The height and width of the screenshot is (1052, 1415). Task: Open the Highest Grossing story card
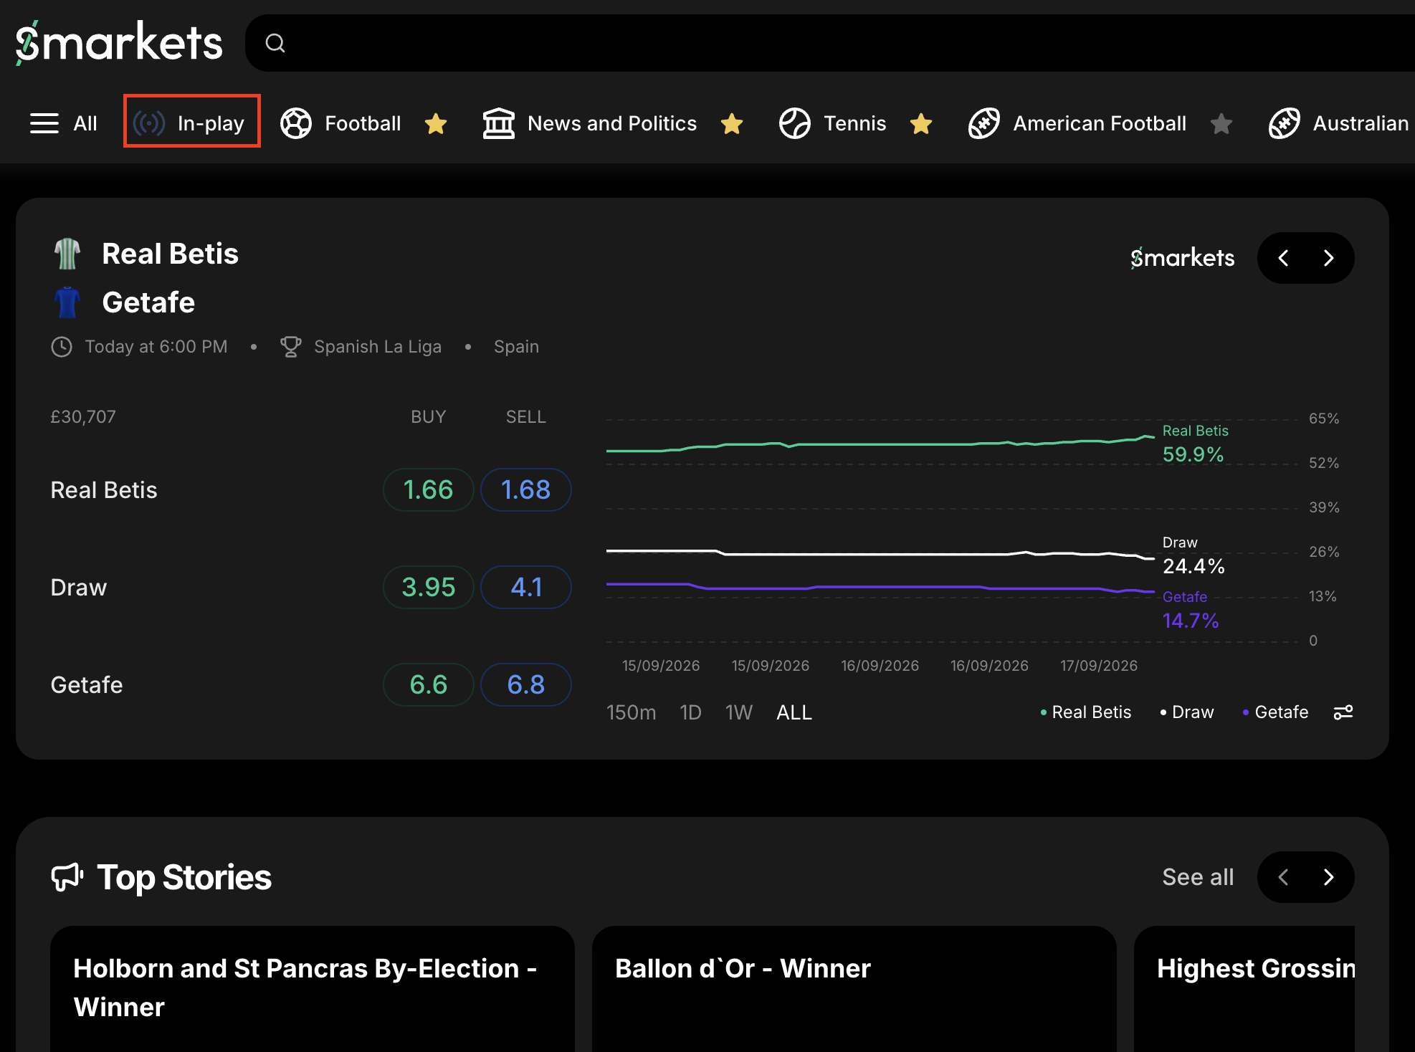(1244, 989)
